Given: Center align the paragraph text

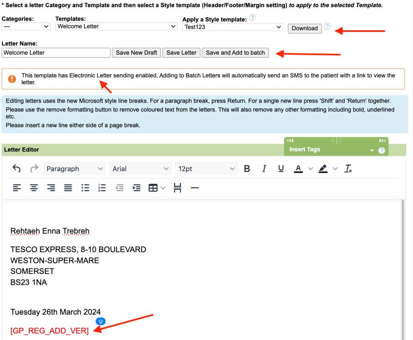Looking at the screenshot, I should click(34, 188).
